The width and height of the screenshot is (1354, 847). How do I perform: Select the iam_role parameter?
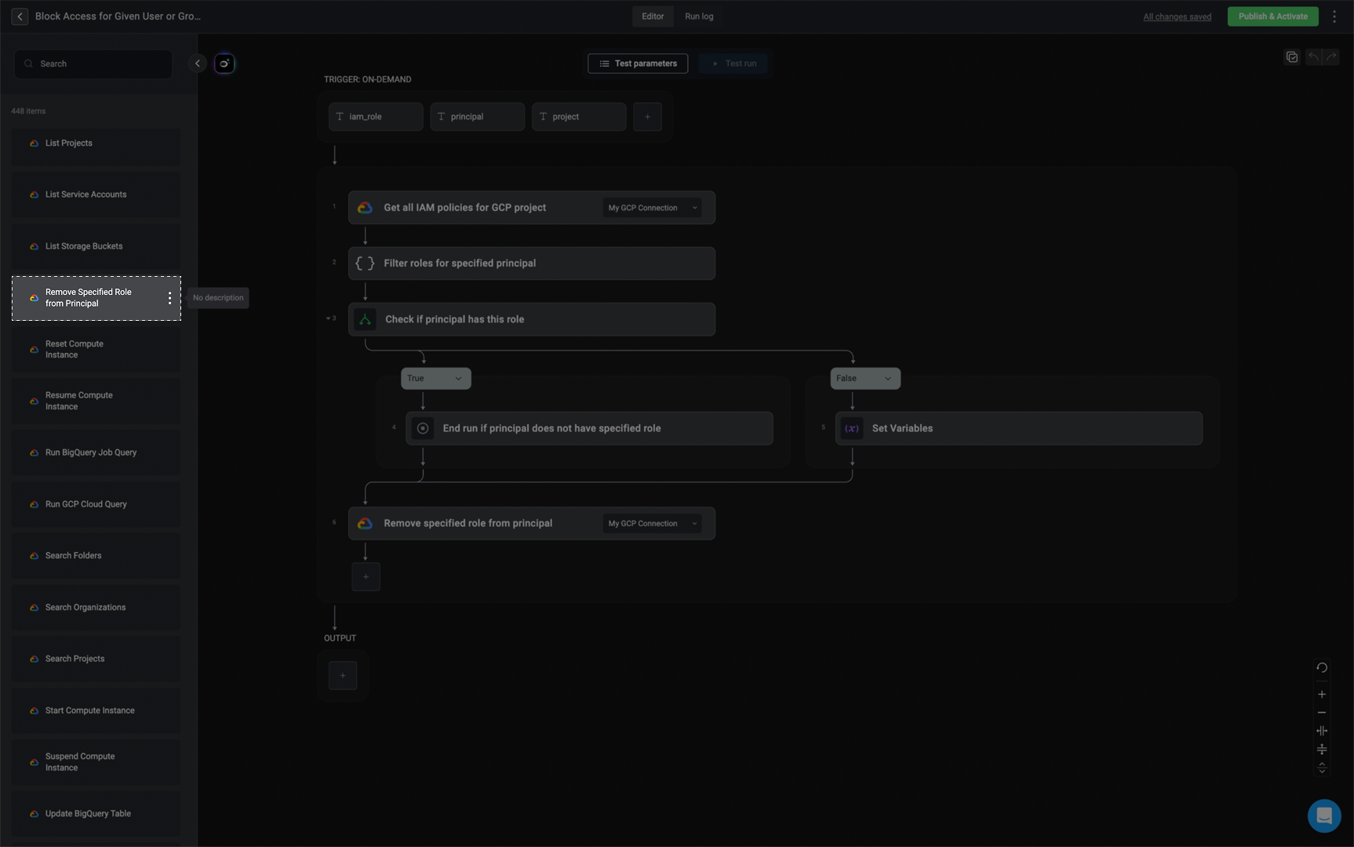376,117
